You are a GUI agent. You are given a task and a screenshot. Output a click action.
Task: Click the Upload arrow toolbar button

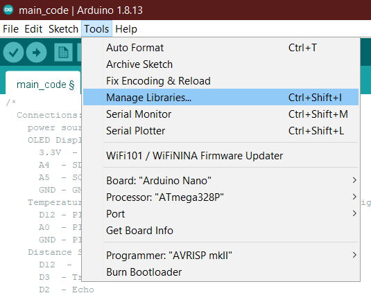(x=37, y=53)
